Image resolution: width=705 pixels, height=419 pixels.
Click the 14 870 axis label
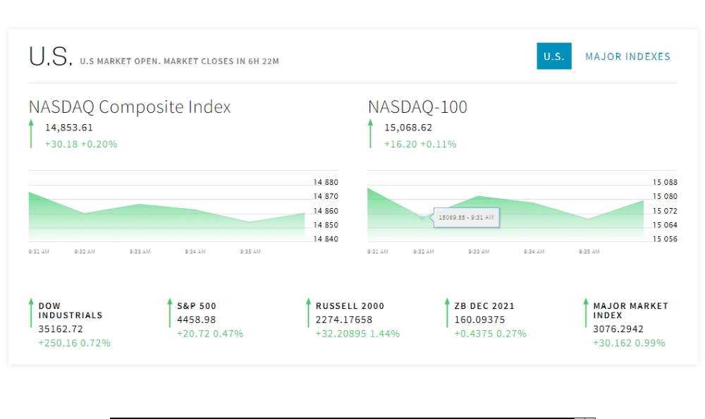[x=326, y=196]
